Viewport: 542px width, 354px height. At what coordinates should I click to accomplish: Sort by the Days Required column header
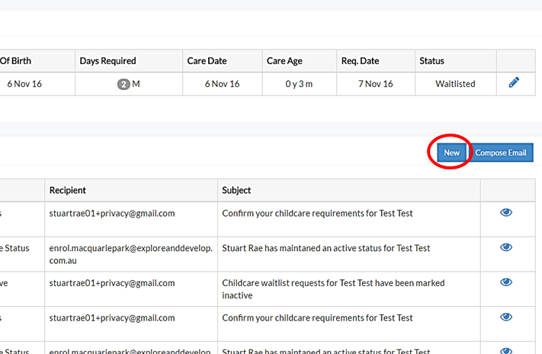click(x=107, y=61)
